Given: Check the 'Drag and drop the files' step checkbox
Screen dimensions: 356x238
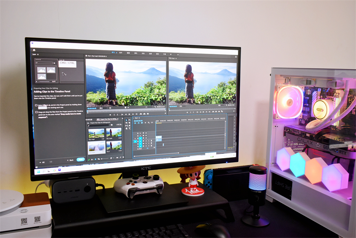Looking at the screenshot, I should (36, 112).
